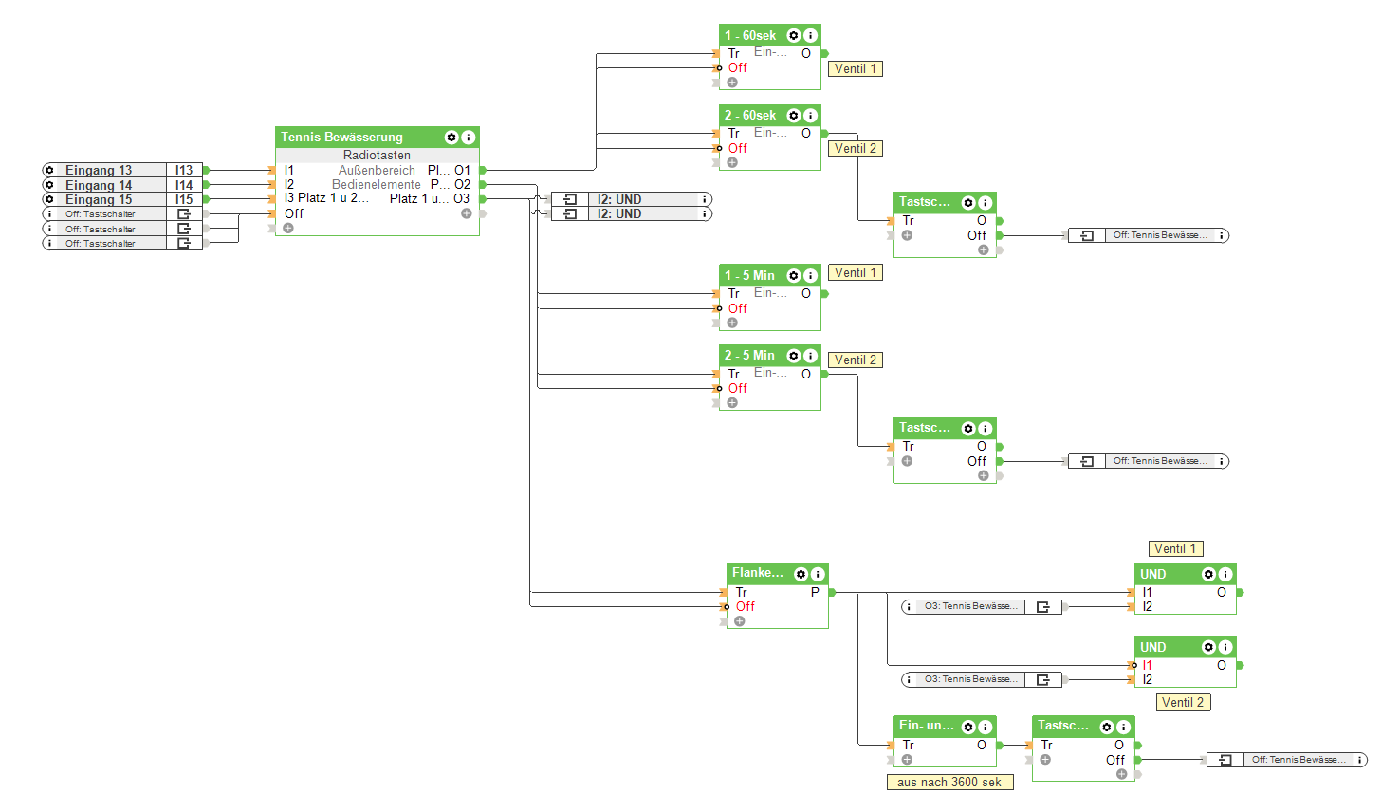Click info icon on Flanke block
The width and height of the screenshot is (1400, 812).
point(818,574)
